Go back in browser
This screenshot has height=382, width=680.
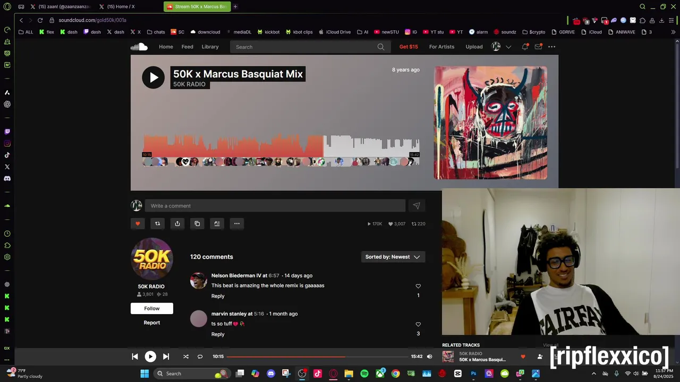point(21,20)
